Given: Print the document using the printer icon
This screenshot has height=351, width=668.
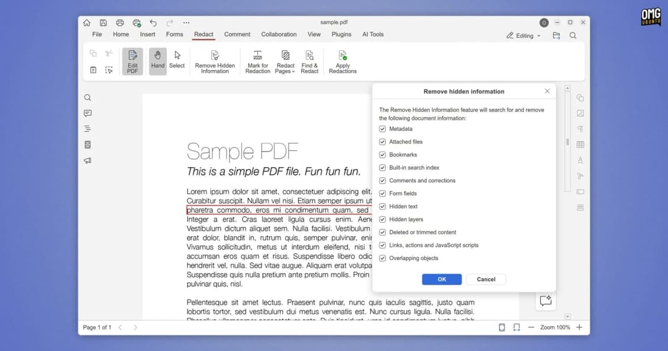Looking at the screenshot, I should click(120, 23).
